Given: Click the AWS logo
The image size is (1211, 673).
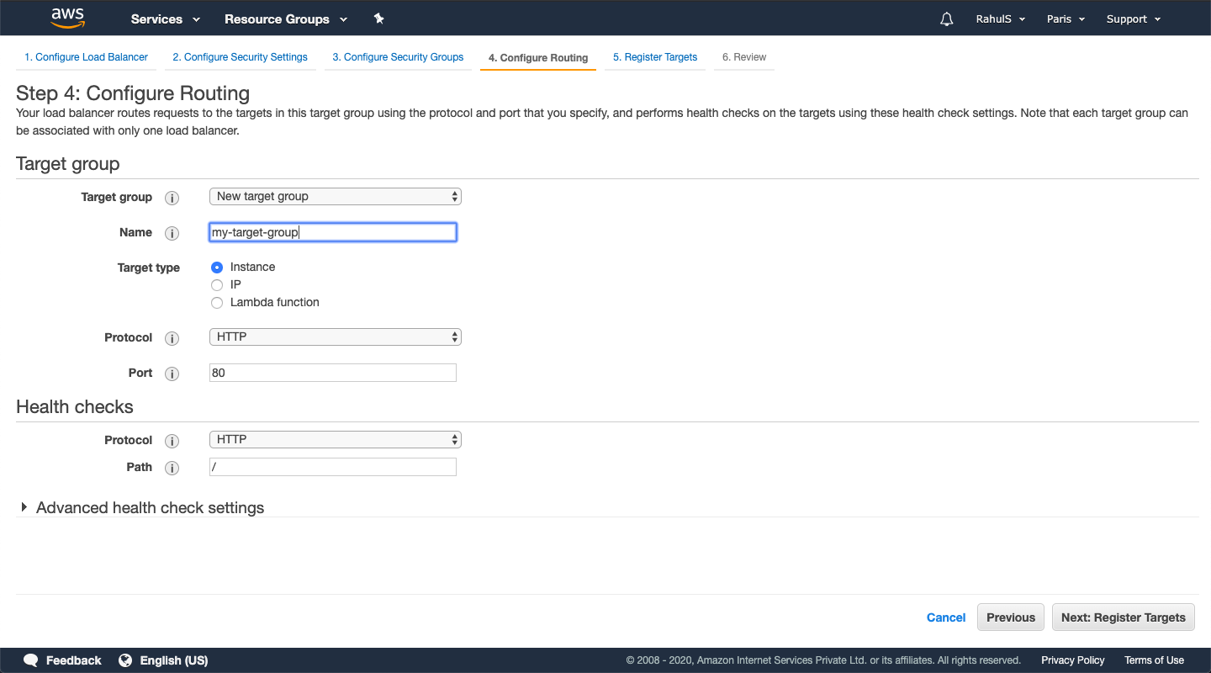Looking at the screenshot, I should point(66,18).
